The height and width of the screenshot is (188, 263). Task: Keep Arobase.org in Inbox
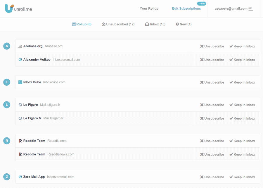[242, 46]
